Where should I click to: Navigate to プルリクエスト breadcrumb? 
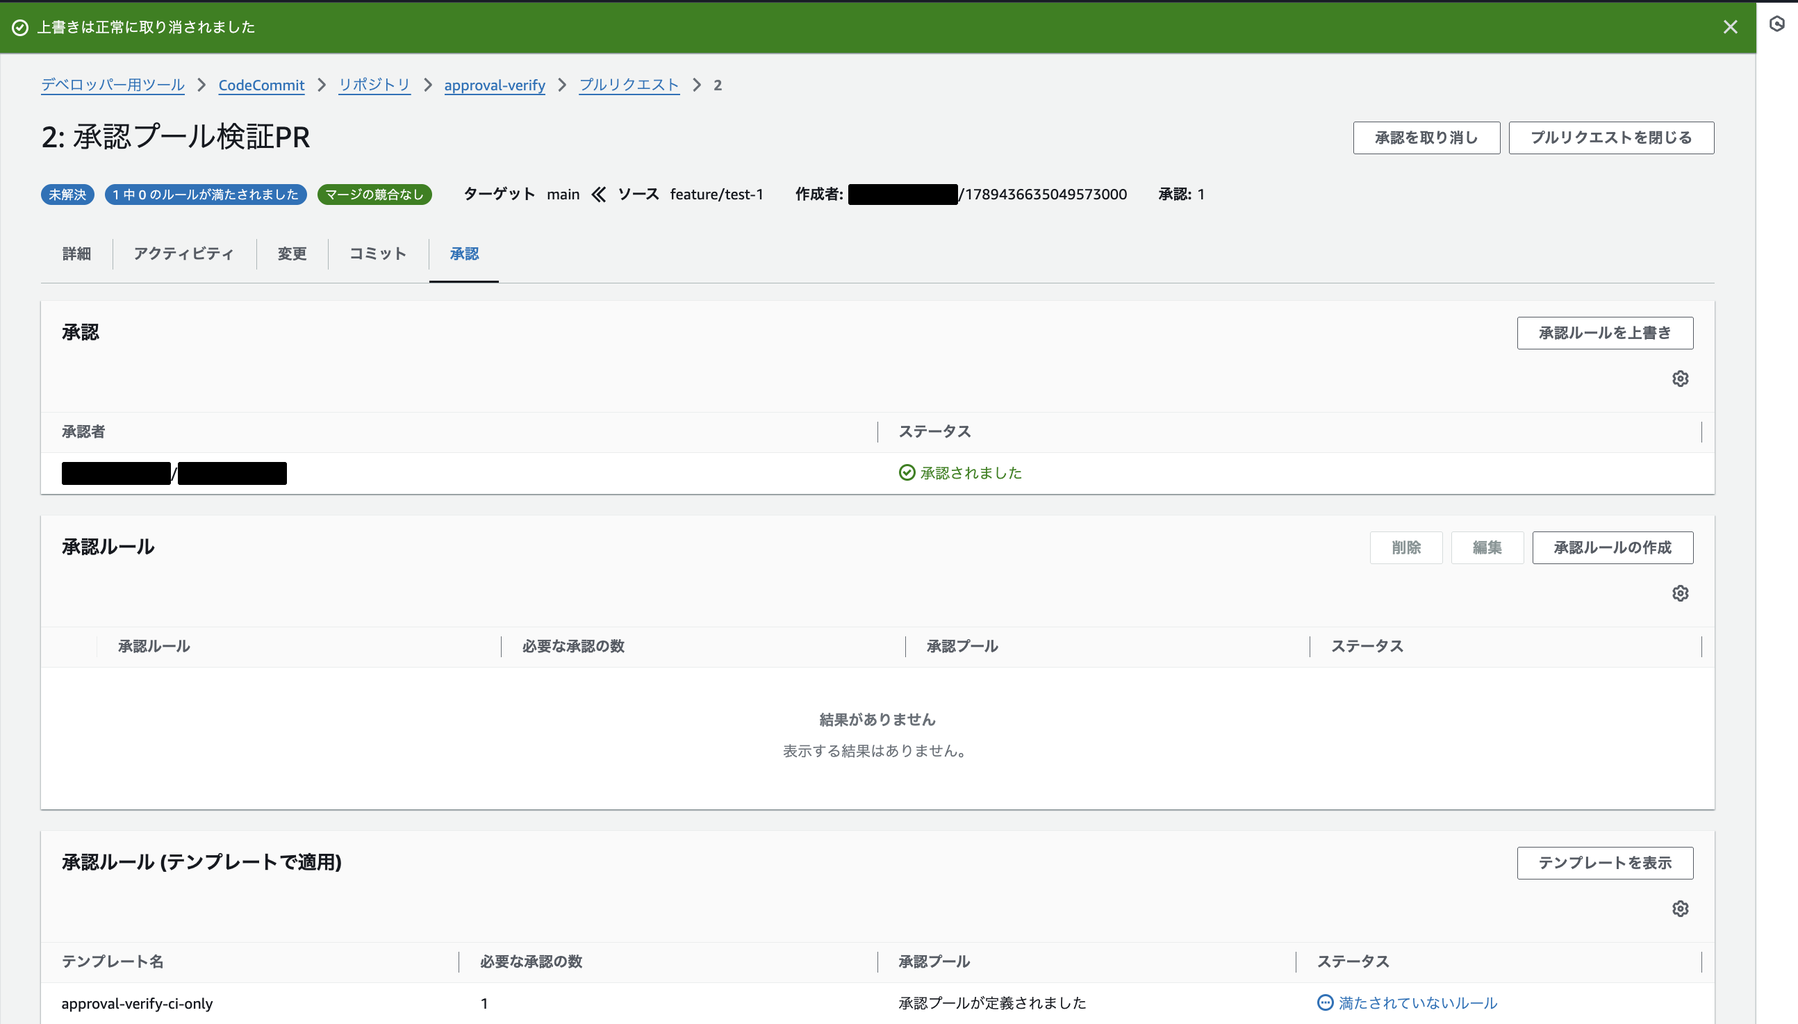629,84
